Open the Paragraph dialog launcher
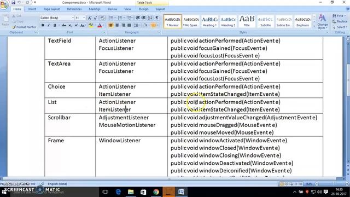350x197 pixels. (159, 32)
